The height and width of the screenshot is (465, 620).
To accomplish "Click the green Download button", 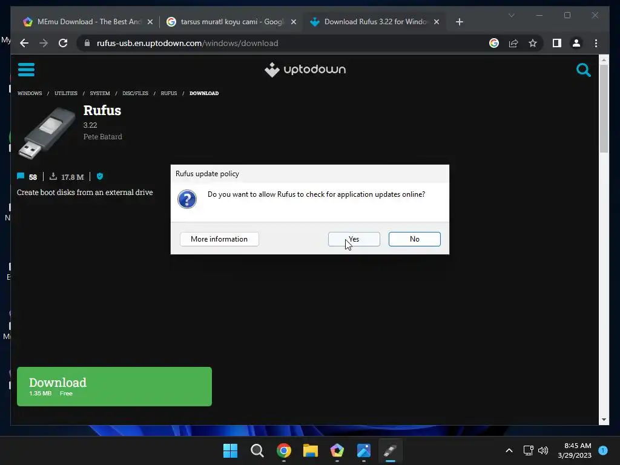I will click(114, 386).
